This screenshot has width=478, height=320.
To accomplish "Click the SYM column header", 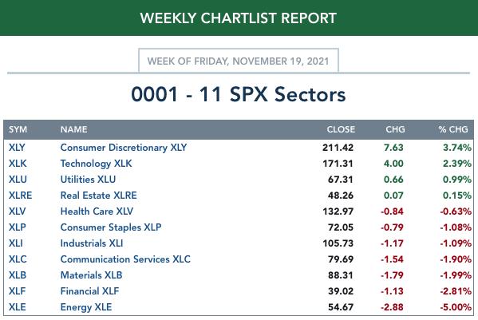I will [x=18, y=129].
